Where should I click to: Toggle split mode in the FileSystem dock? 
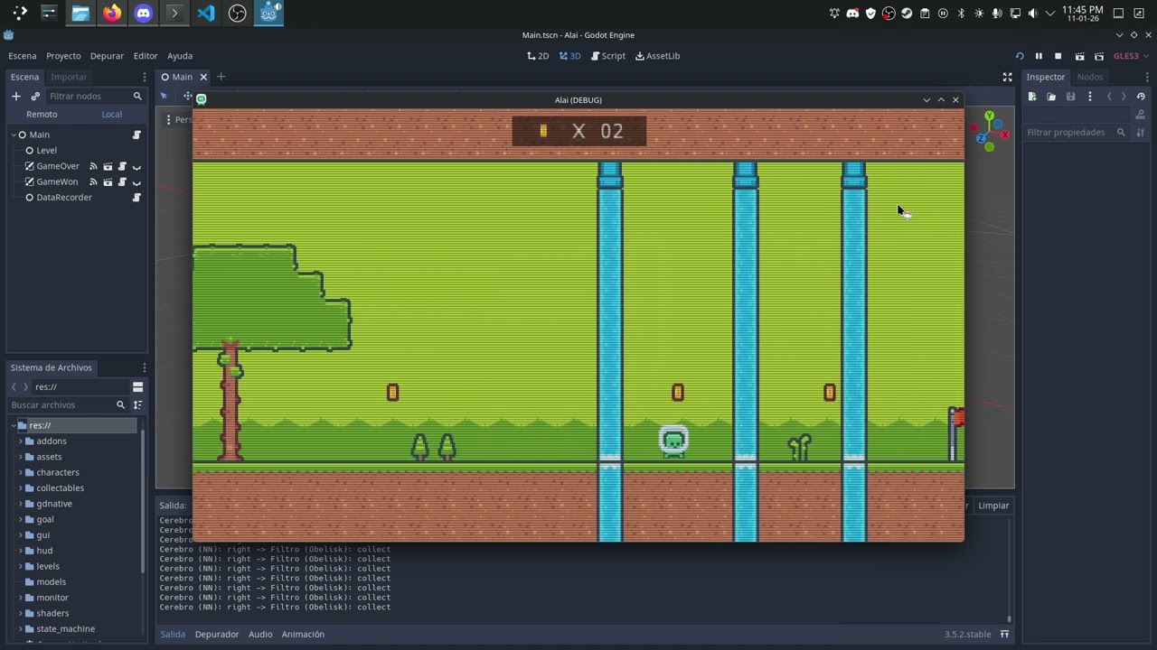[x=137, y=387]
